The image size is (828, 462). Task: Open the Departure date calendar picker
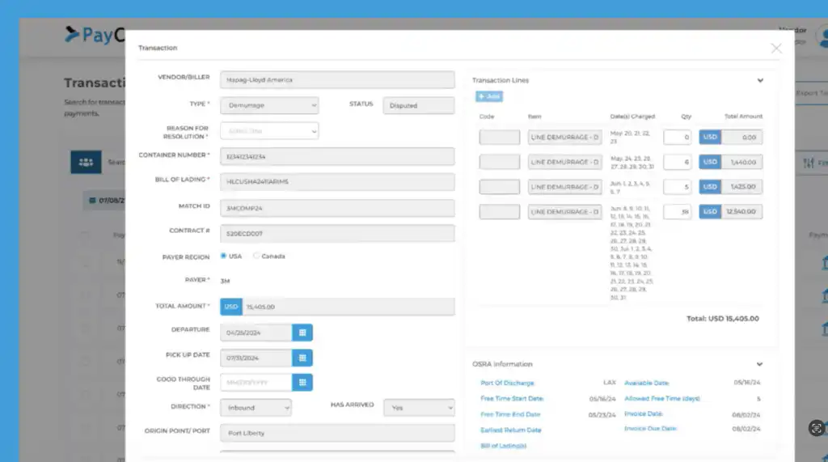[x=302, y=332]
